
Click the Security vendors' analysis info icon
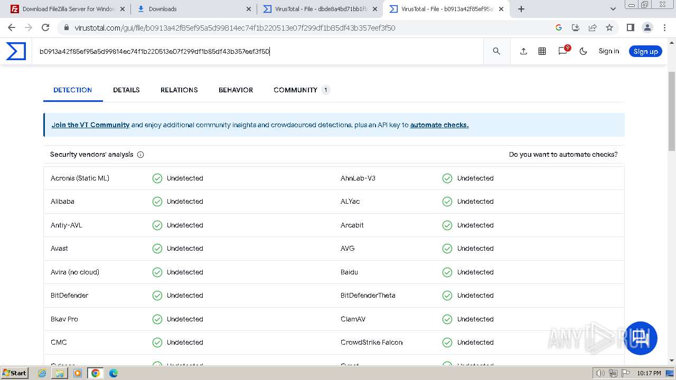140,155
